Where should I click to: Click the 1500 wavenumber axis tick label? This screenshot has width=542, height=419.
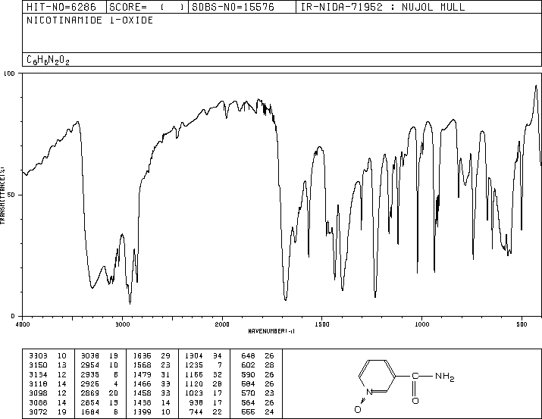tap(322, 324)
